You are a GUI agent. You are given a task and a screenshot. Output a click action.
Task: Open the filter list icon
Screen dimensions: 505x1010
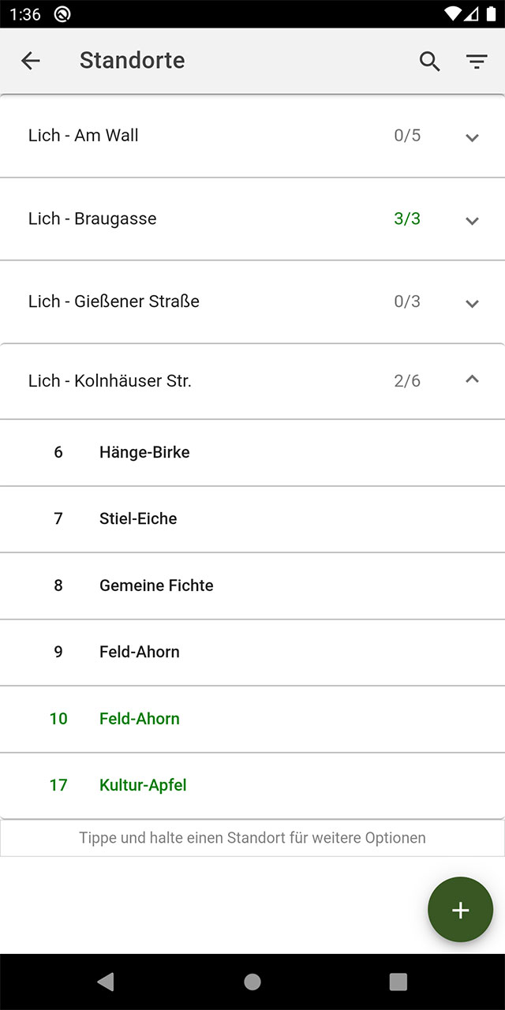pos(477,62)
